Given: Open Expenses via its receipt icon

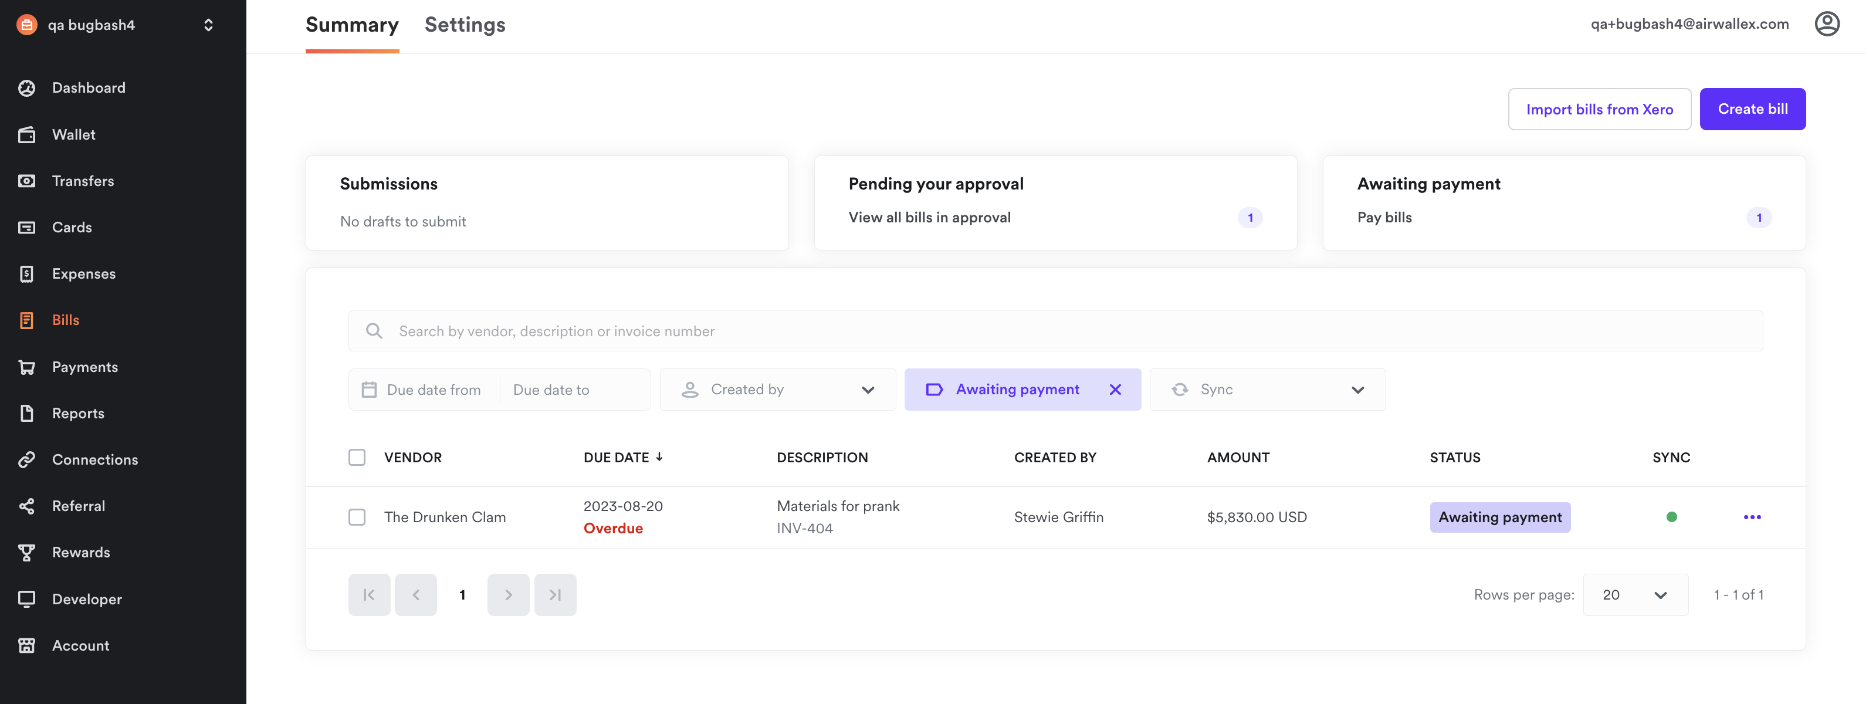Looking at the screenshot, I should pos(27,273).
